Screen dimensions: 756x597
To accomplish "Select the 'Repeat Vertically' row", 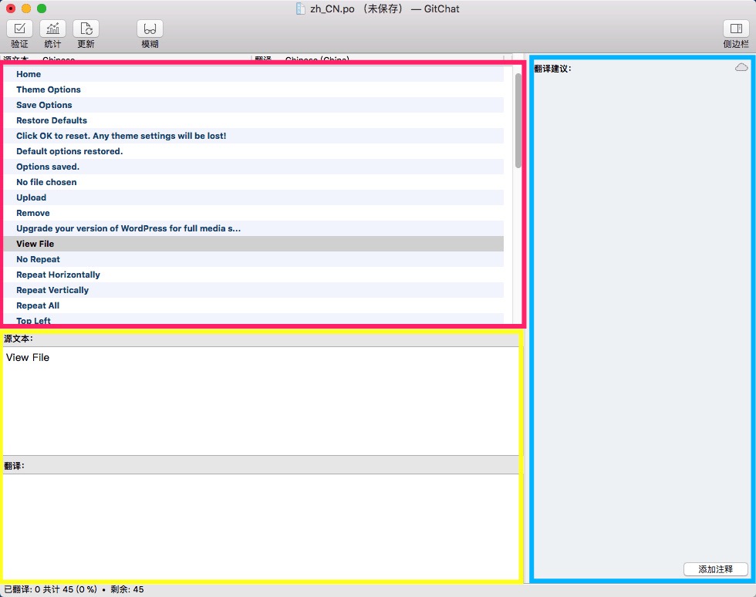I will point(254,290).
